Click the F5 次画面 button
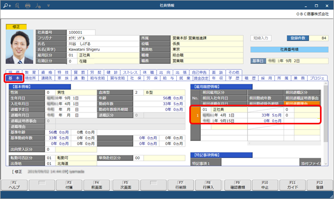 126,185
